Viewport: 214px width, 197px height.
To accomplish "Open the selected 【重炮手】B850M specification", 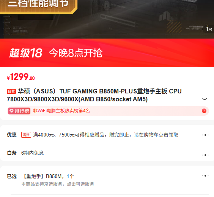I will [48, 176].
